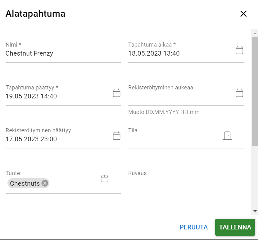Open the calendar for Rekisteröityminen päättyy
This screenshot has width=258, height=240.
point(116,135)
